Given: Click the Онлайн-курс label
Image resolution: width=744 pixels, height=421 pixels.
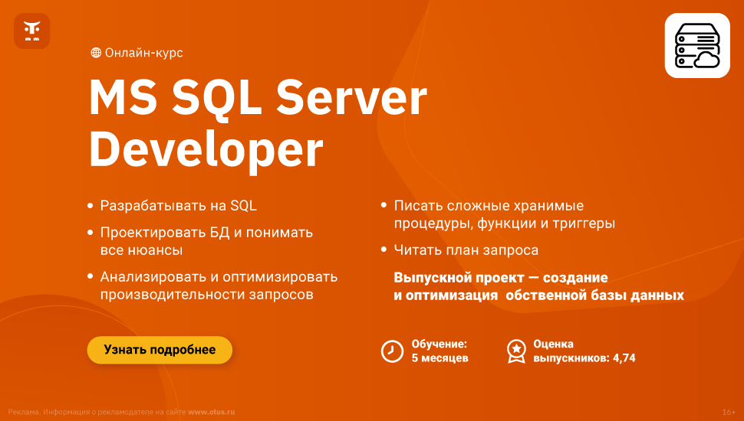Looking at the screenshot, I should tap(143, 53).
